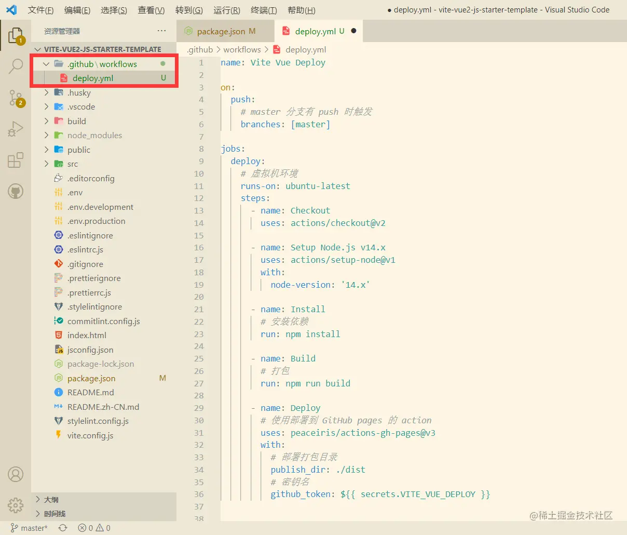627x535 pixels.
Task: Select deploy.yml in explorer tree
Action: (104, 78)
